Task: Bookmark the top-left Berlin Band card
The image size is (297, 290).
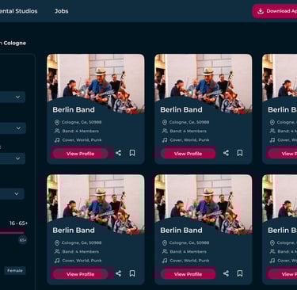Action: [x=132, y=153]
